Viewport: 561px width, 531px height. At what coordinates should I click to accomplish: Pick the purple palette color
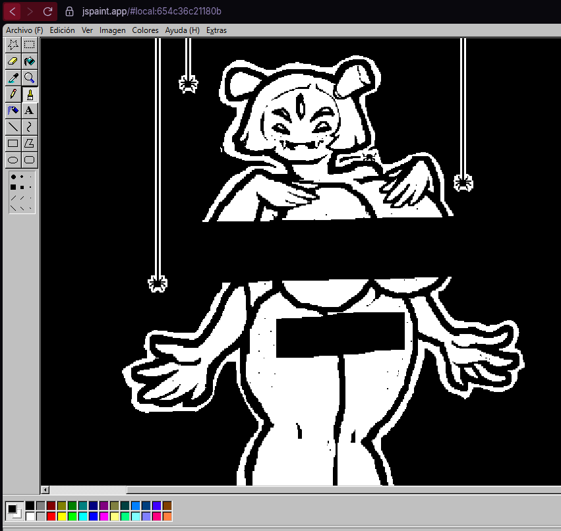tap(104, 505)
